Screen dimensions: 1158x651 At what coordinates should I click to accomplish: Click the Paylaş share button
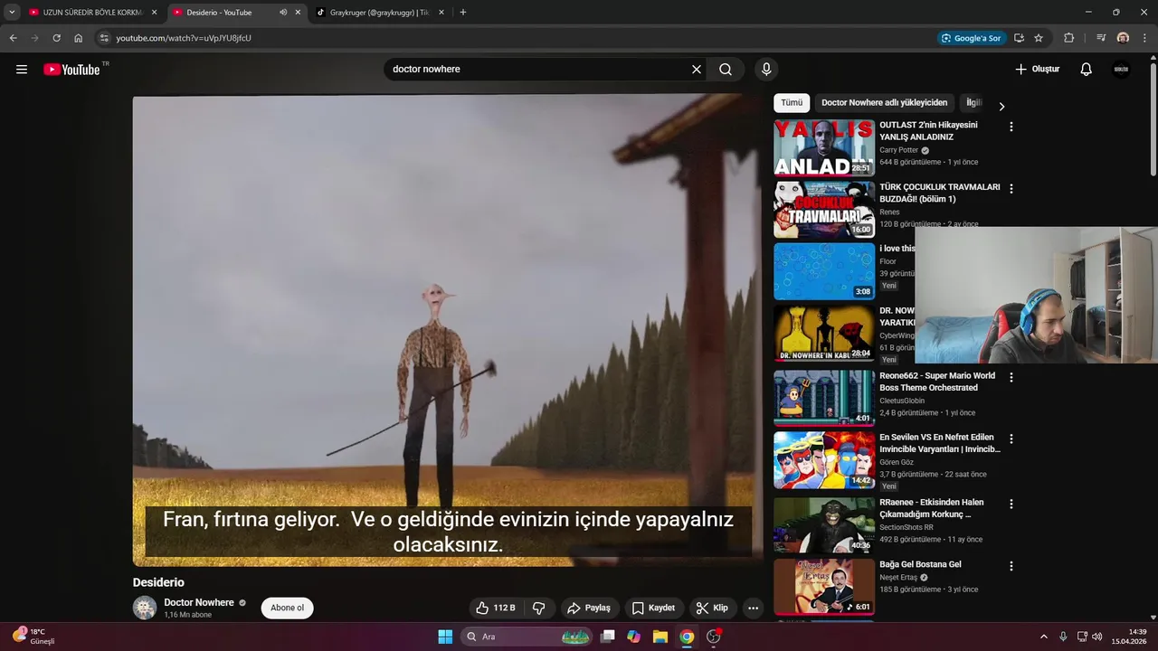pos(589,608)
